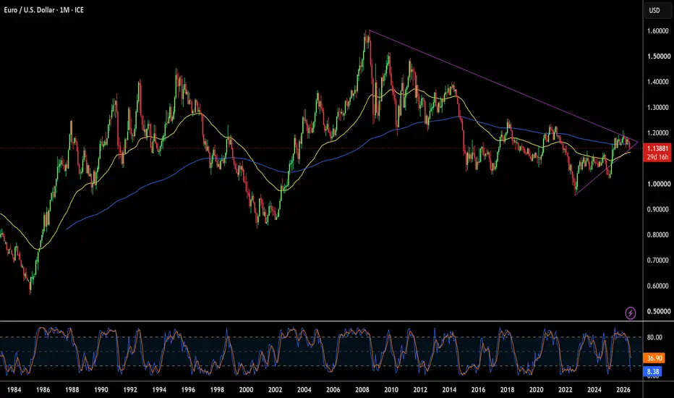
Task: Click the 2004 label on the time axis
Action: (x=304, y=390)
